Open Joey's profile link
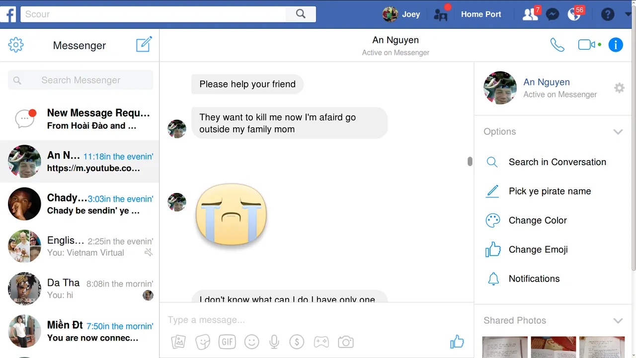This screenshot has height=358, width=636. pyautogui.click(x=411, y=14)
